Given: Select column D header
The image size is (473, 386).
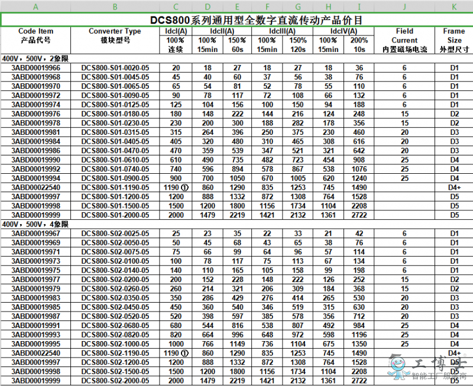Looking at the screenshot, I should click(208, 7).
